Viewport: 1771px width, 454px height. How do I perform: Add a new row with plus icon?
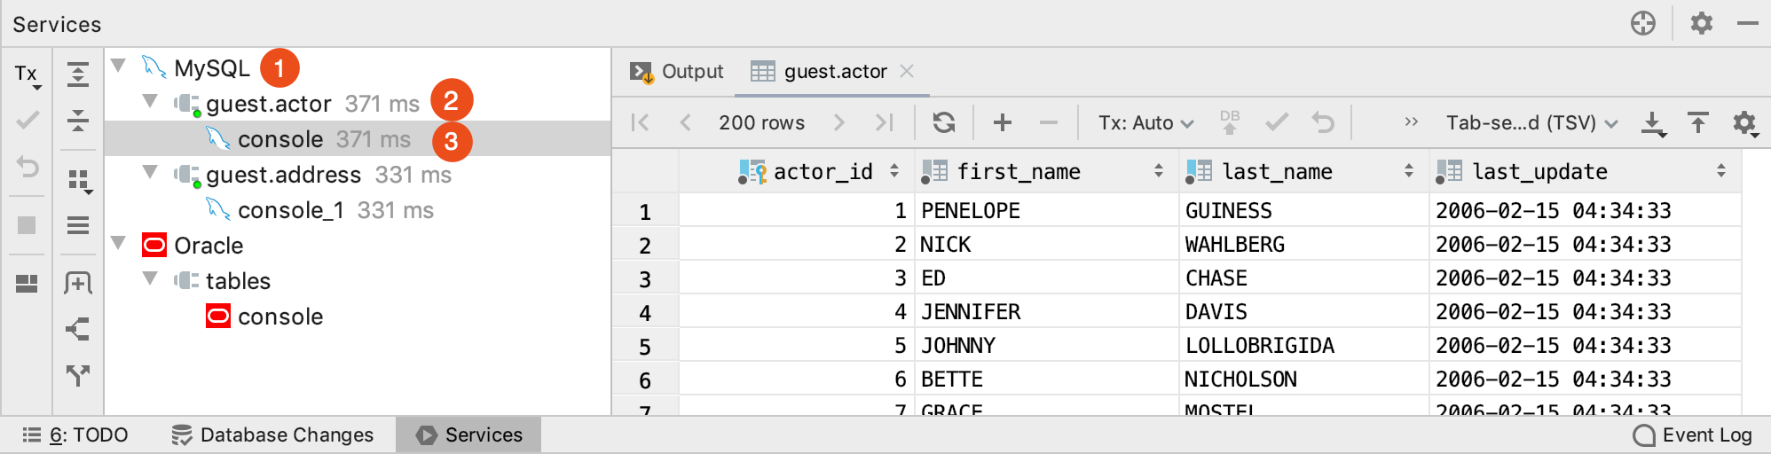tap(1003, 122)
